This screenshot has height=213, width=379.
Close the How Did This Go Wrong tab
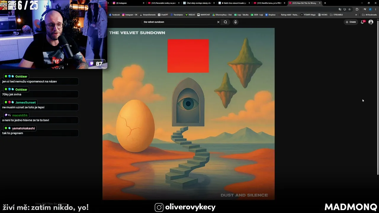point(320,3)
